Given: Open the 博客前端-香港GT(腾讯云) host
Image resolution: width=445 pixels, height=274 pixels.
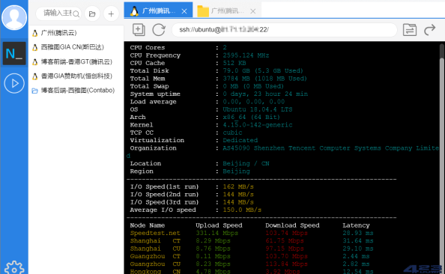Looking at the screenshot, I should [76, 62].
